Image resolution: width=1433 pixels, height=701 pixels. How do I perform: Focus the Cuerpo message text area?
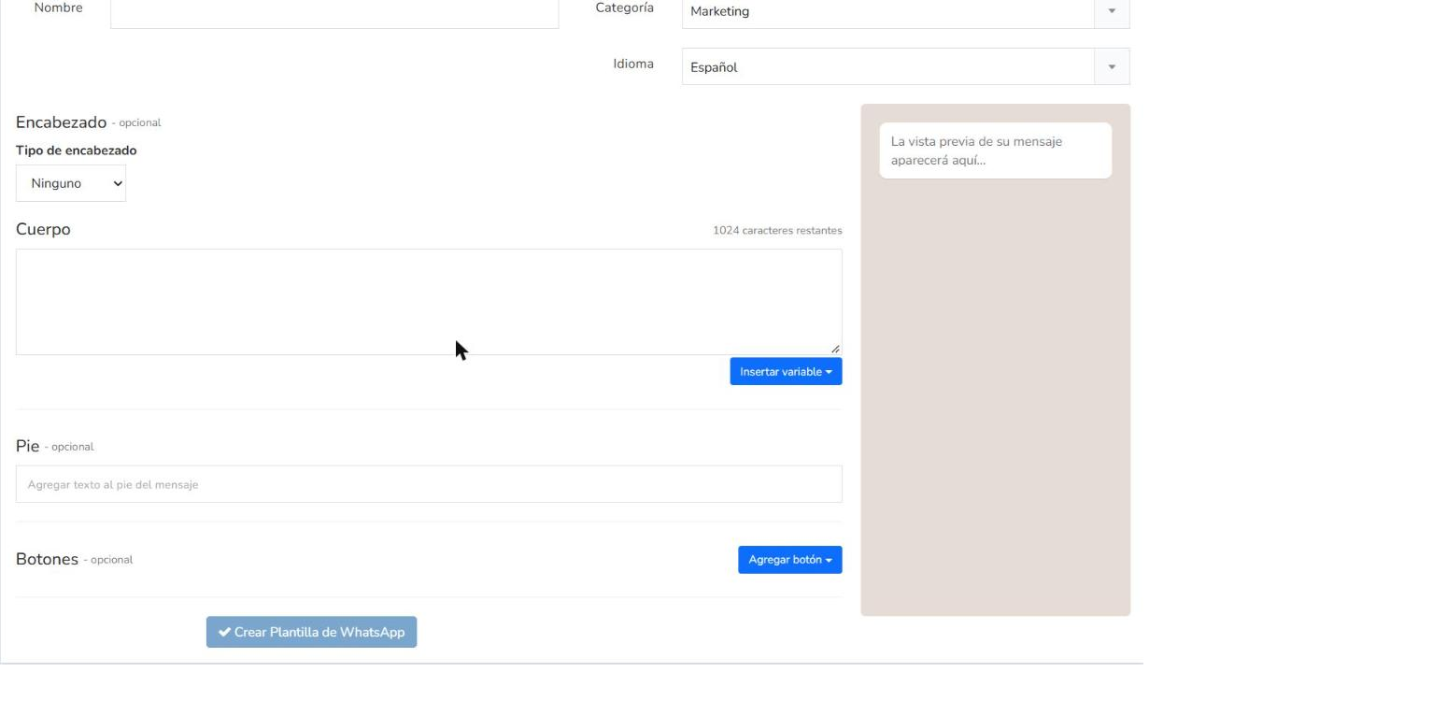click(429, 302)
